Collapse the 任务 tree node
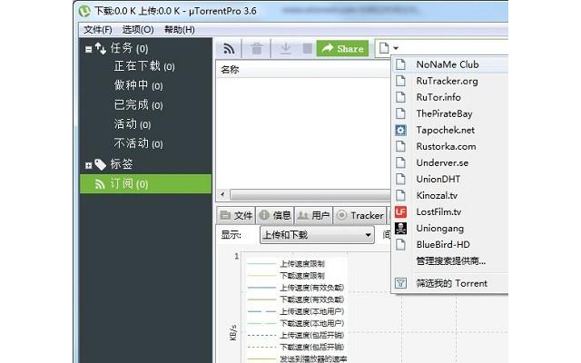Image resolution: width=581 pixels, height=363 pixels. [x=88, y=49]
